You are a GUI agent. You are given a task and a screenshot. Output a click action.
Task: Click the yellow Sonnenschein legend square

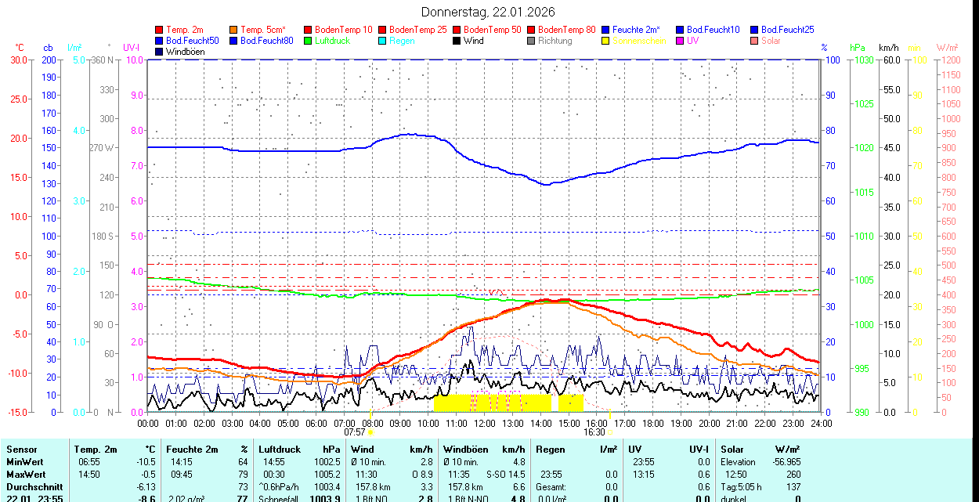606,41
